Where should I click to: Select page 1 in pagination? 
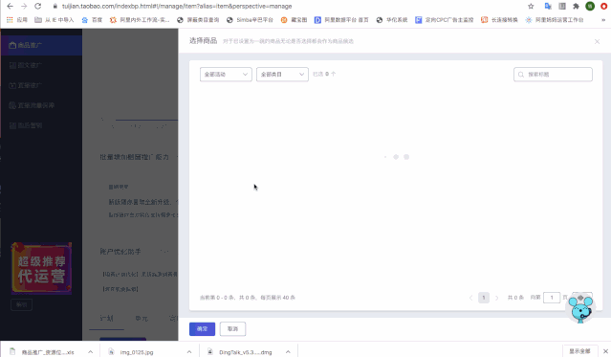pos(484,298)
